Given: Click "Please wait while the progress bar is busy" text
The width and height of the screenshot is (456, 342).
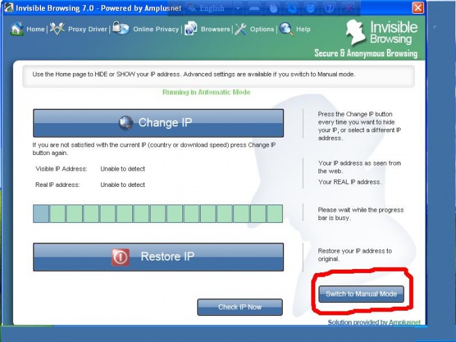Looking at the screenshot, I should pos(361,214).
